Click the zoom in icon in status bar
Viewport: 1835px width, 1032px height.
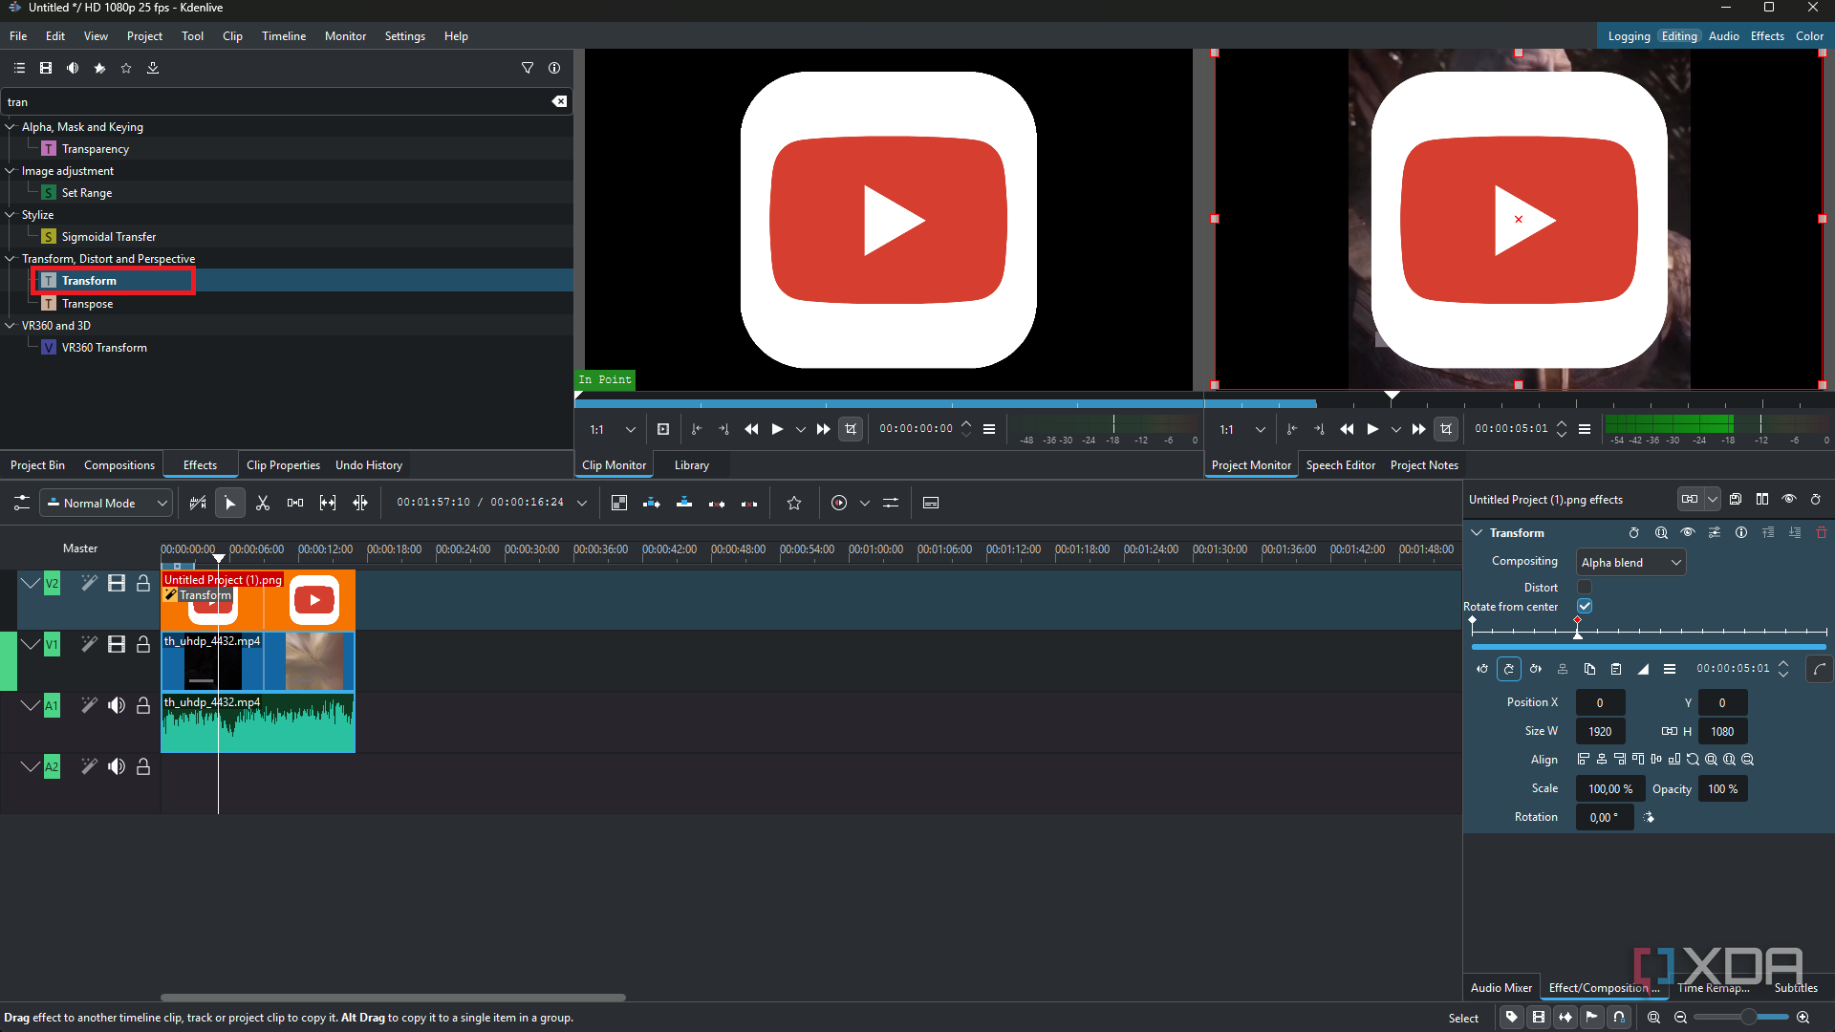[x=1803, y=1018]
